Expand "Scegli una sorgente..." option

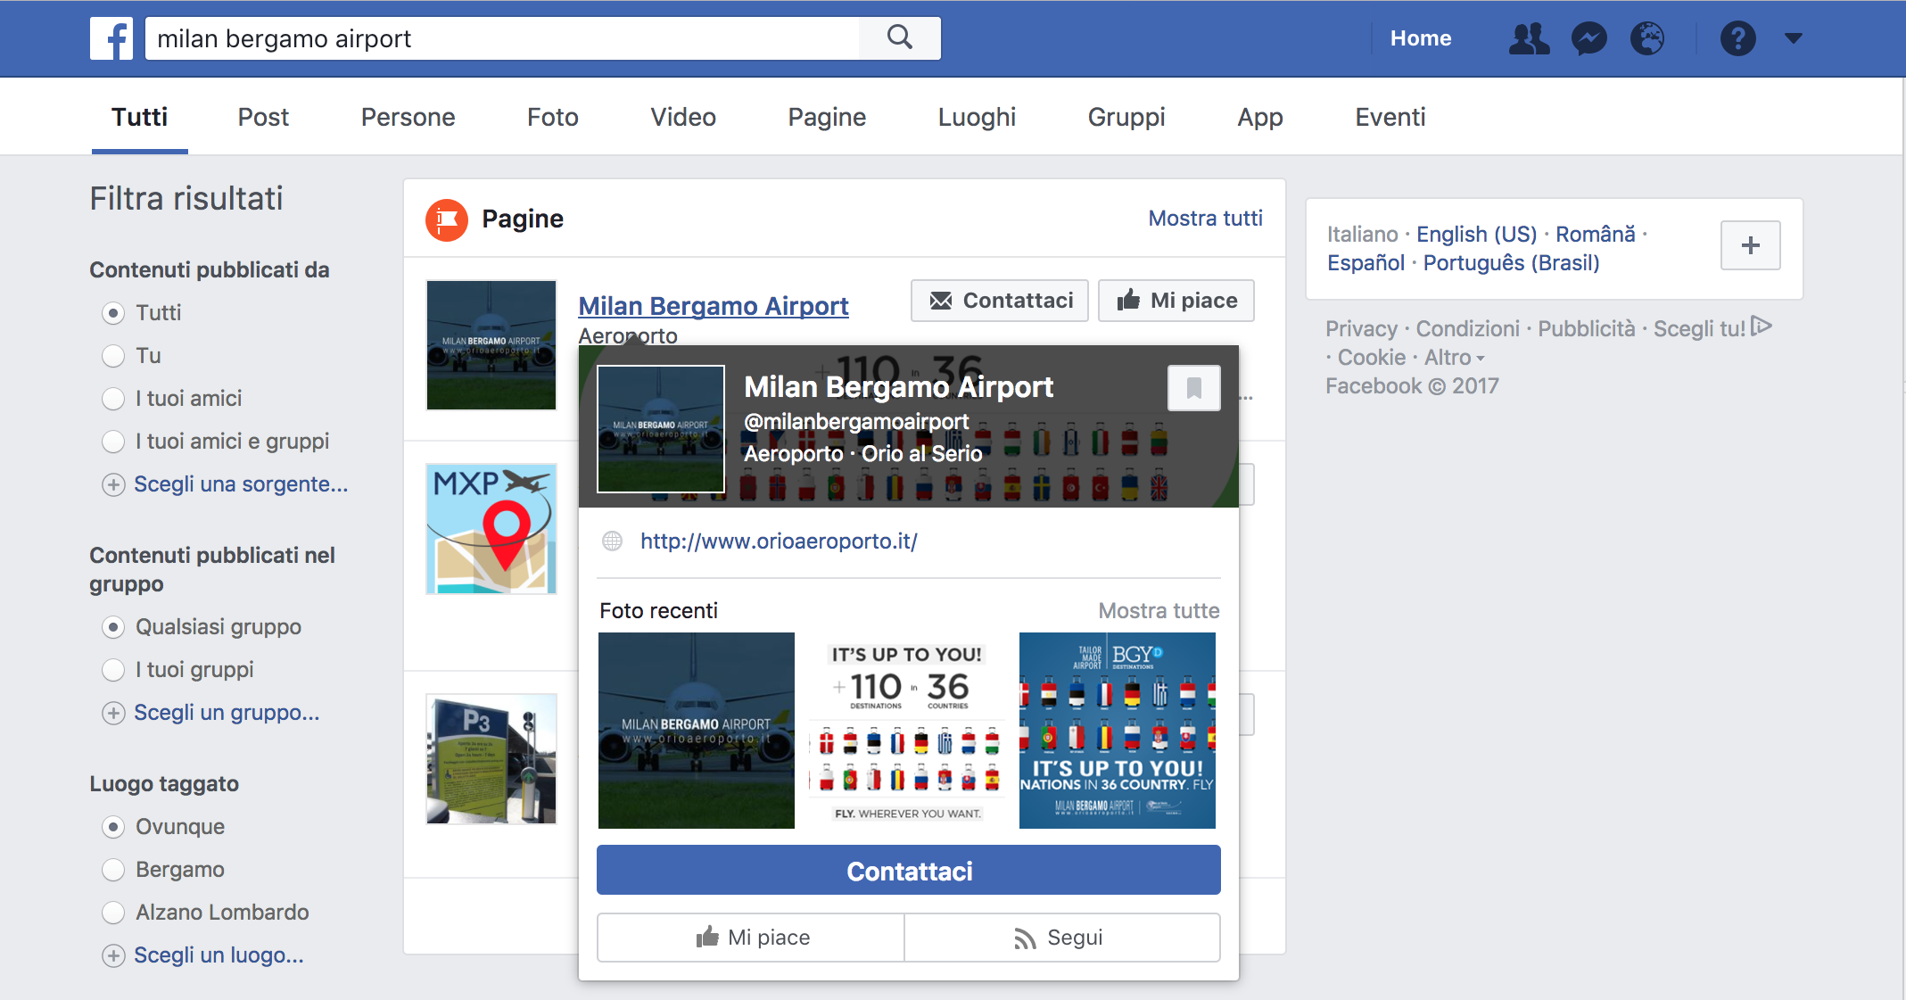(240, 484)
